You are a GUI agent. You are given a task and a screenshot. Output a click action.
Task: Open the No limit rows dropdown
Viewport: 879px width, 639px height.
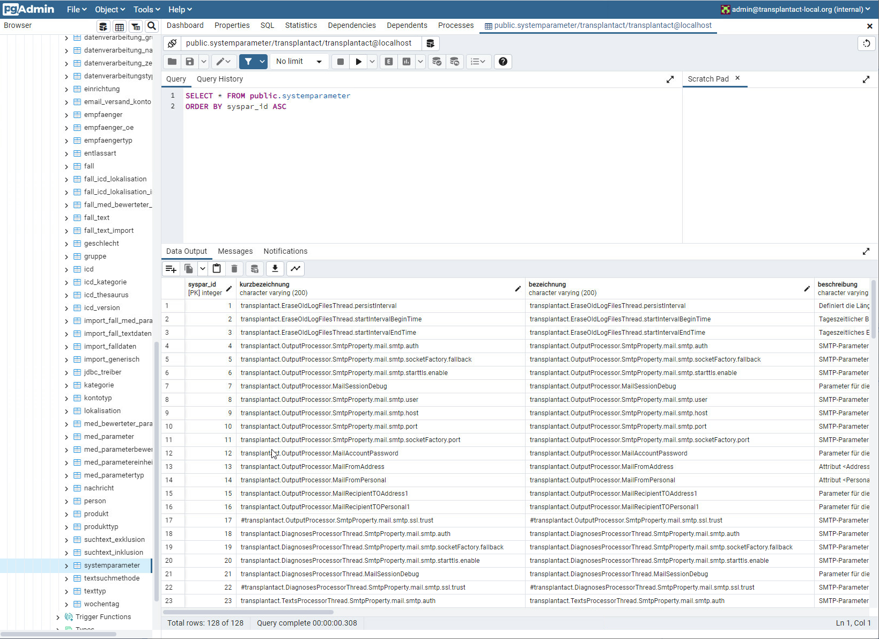(x=299, y=62)
